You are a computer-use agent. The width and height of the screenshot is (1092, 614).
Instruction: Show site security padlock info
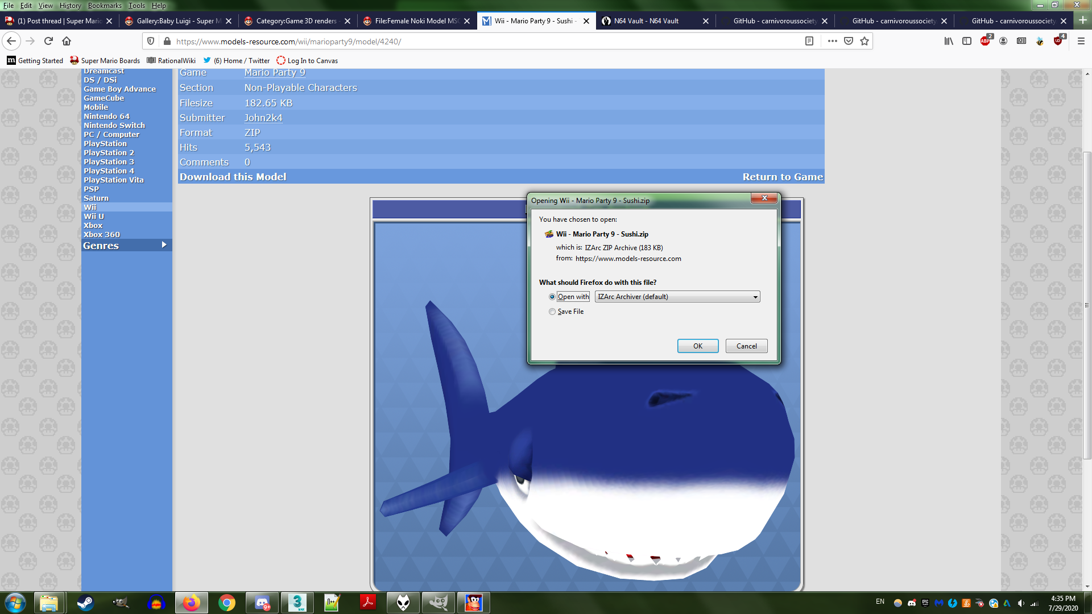click(167, 41)
